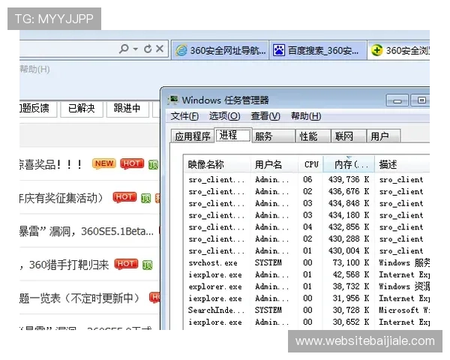Click the 跟进中 filter button
The width and height of the screenshot is (450, 360).
click(x=127, y=109)
